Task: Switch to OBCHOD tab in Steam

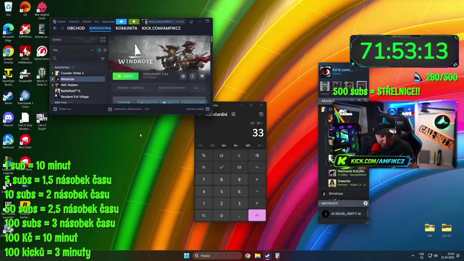Action: (76, 28)
